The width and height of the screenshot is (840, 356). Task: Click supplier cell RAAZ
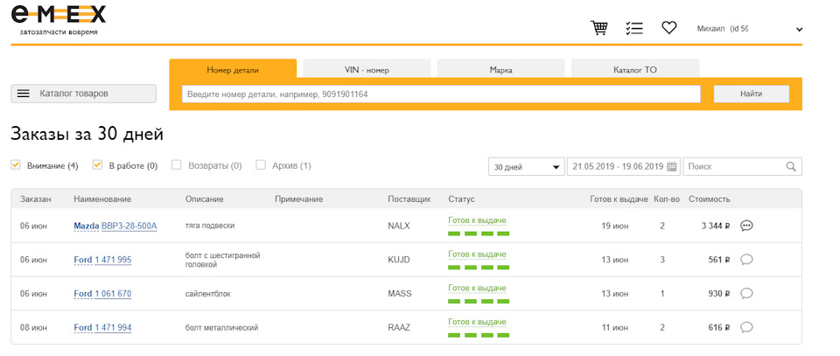pyautogui.click(x=399, y=327)
